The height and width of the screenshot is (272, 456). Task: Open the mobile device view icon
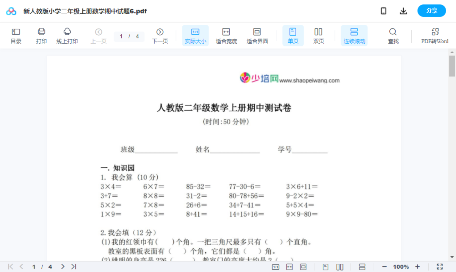pos(383,11)
